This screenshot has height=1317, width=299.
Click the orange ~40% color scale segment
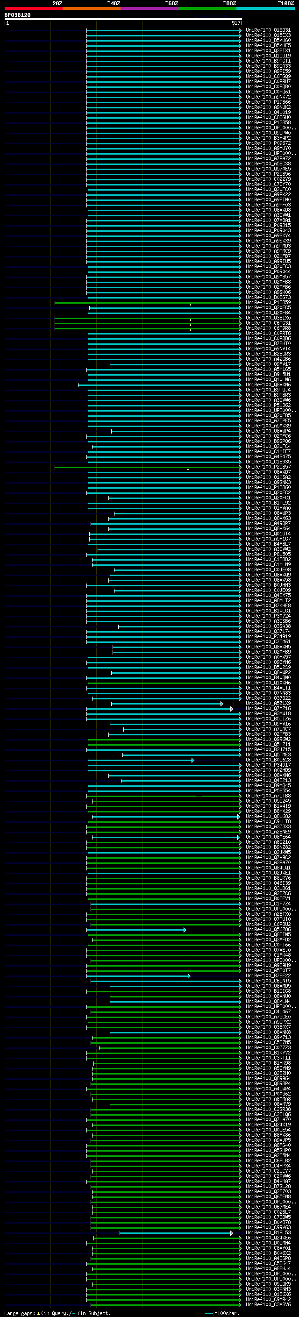(x=92, y=9)
